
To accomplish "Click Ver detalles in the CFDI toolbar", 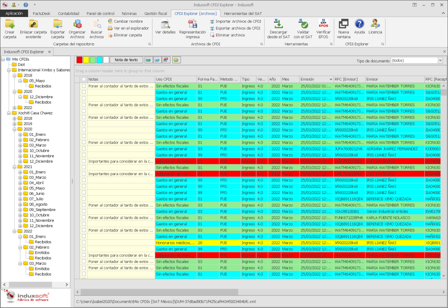I will (x=165, y=29).
